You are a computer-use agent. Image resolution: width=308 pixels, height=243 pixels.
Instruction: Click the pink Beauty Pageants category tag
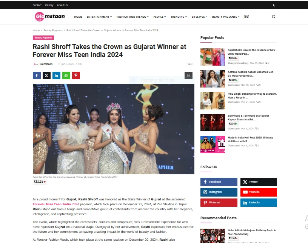(43, 38)
